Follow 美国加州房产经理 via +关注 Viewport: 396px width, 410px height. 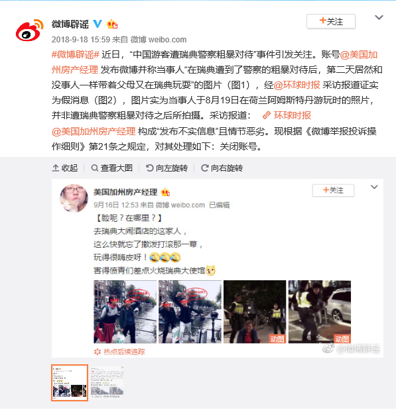[333, 190]
